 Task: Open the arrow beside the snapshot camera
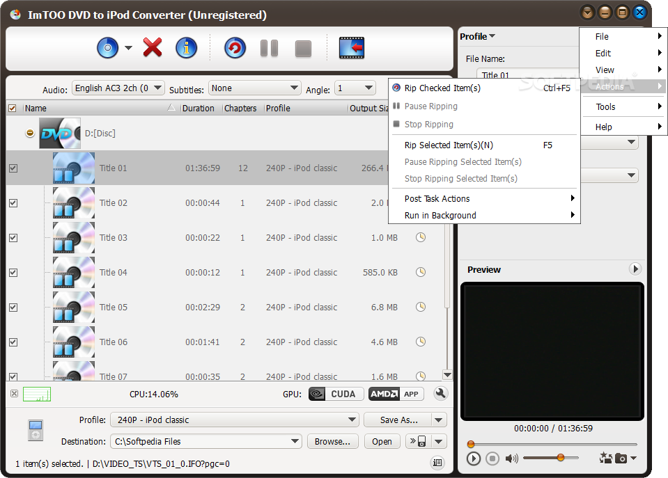633,459
